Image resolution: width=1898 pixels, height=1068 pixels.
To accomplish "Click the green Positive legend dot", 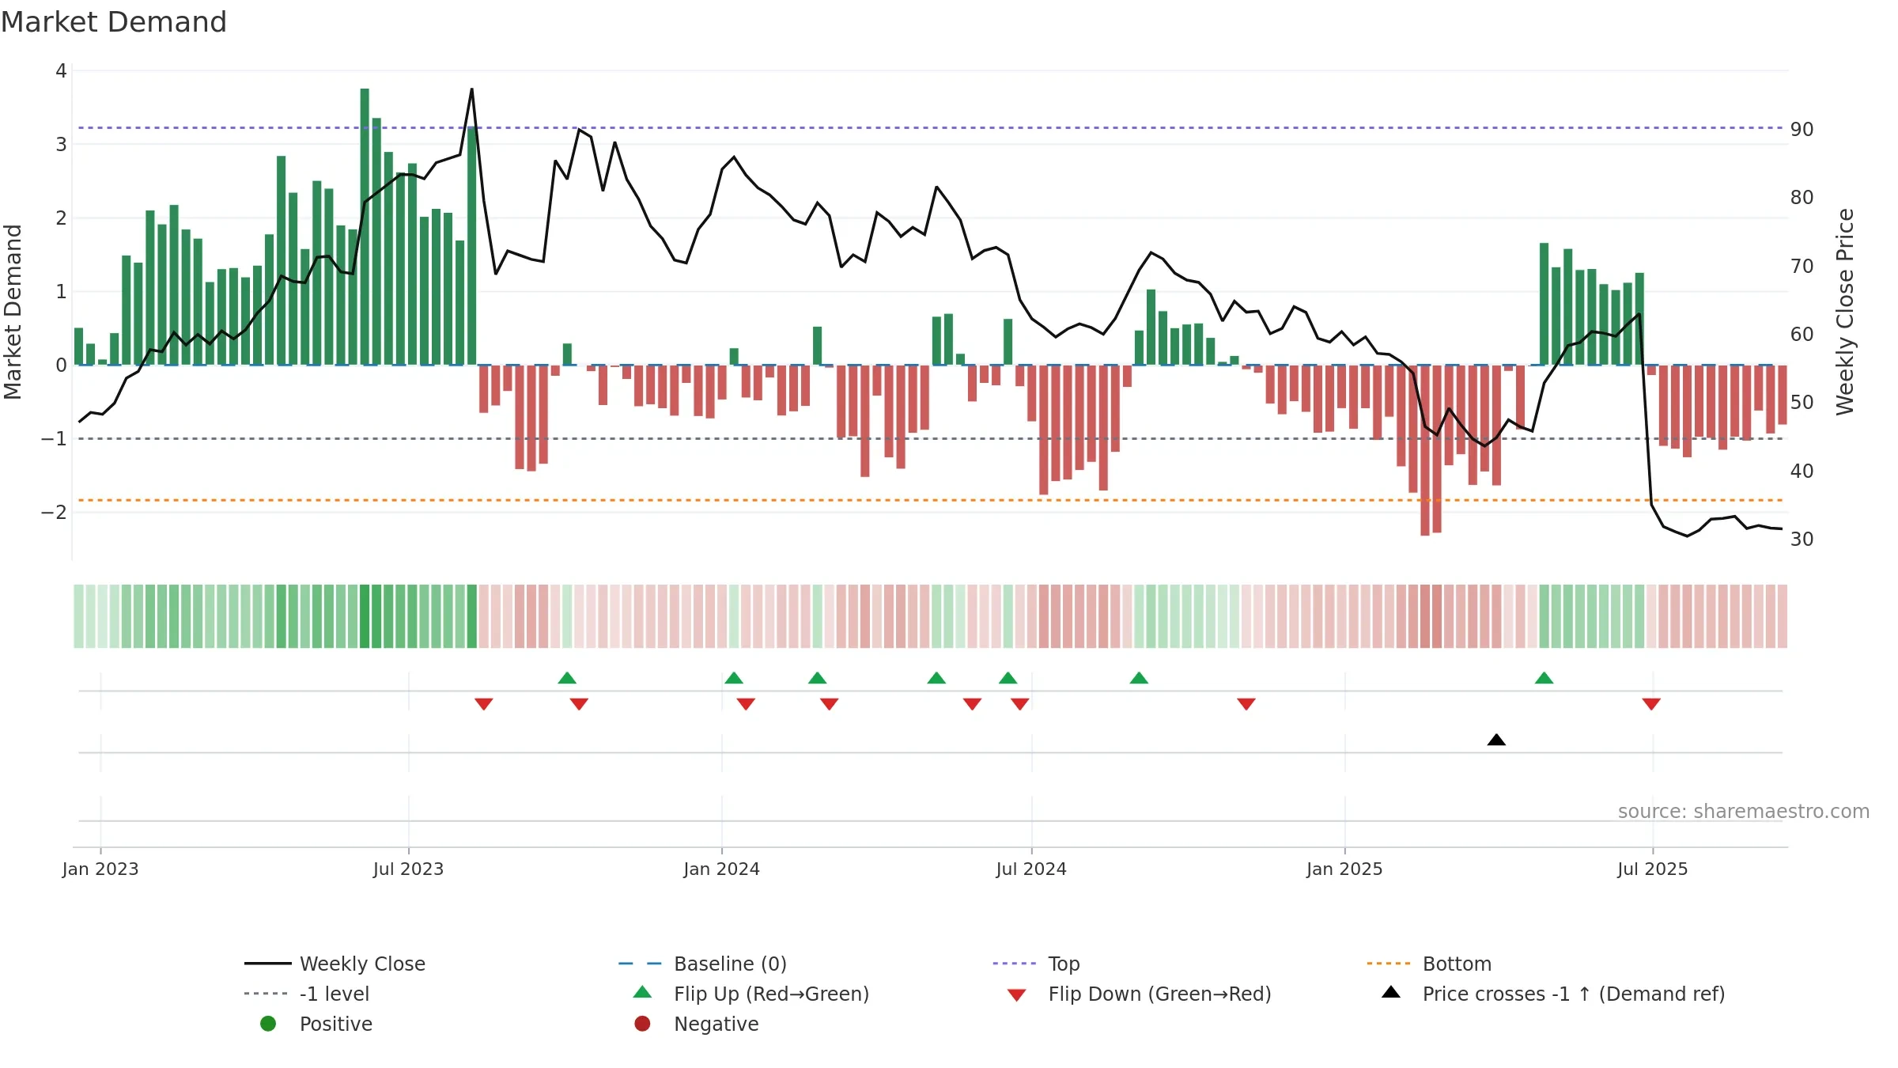I will pos(268,1024).
